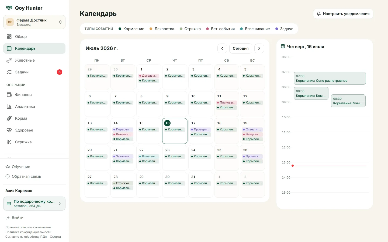Viewport: 388px width, 242px height.
Task: Toggle the Вет-события event type filter
Action: coord(220,29)
